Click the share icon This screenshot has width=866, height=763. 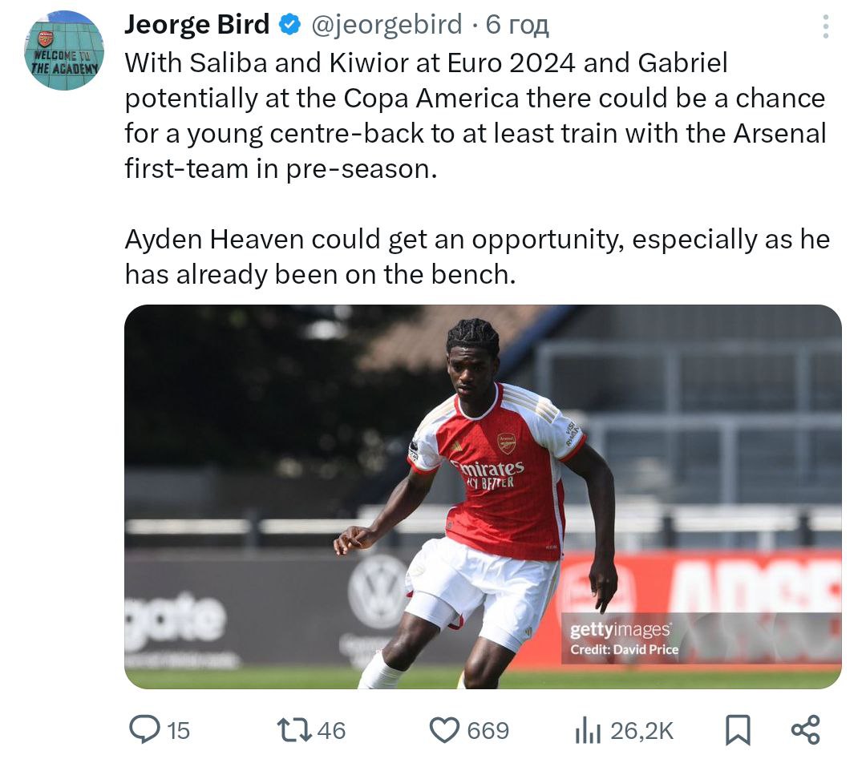[x=805, y=729]
